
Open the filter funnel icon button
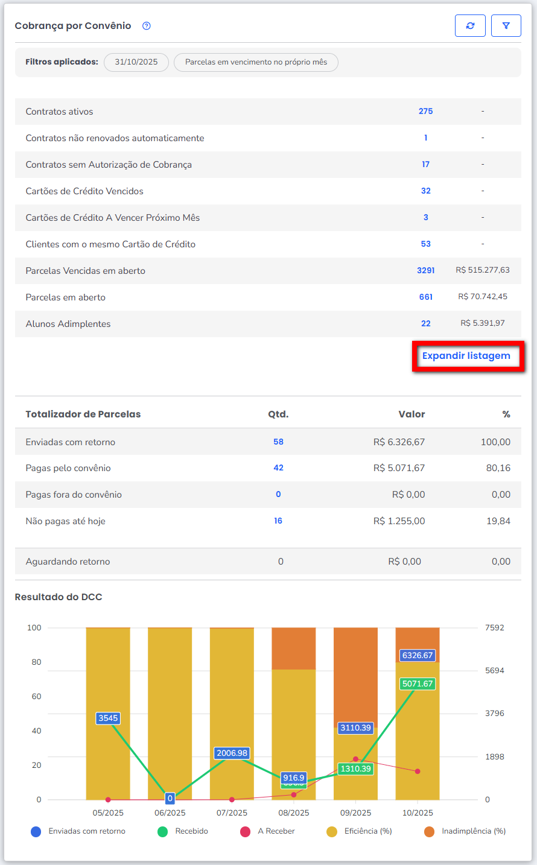506,26
